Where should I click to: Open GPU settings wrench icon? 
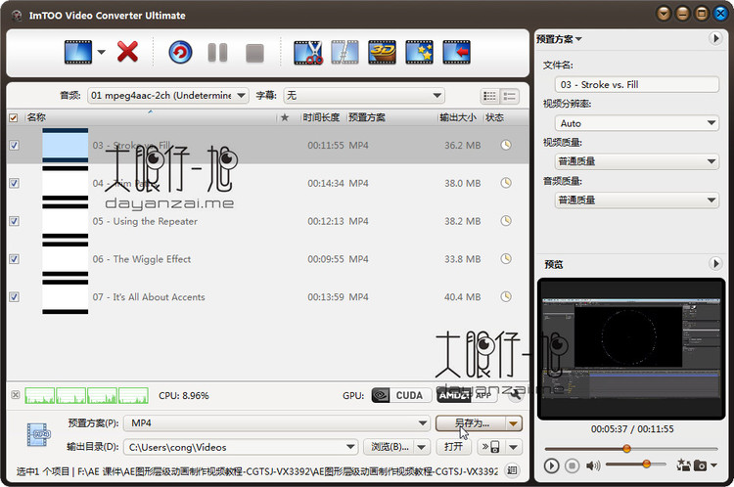[516, 396]
